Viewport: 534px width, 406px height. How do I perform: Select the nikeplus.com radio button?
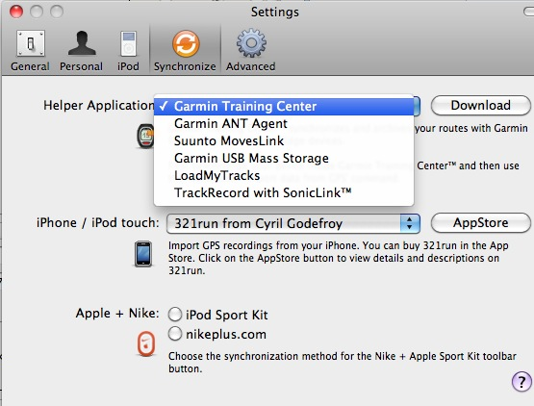[x=175, y=334]
